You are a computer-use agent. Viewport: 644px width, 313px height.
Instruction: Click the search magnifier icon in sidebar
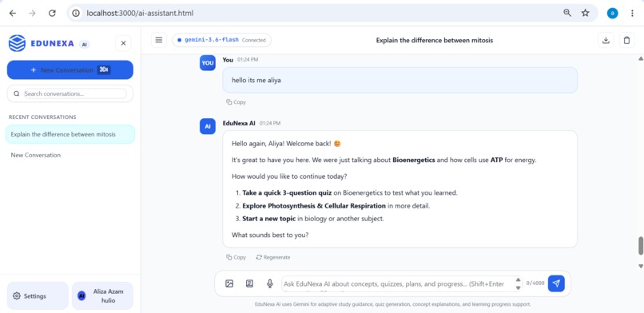17,93
